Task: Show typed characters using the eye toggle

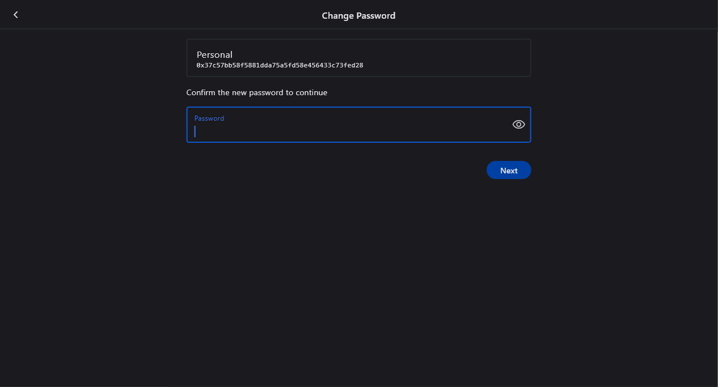Action: point(518,125)
